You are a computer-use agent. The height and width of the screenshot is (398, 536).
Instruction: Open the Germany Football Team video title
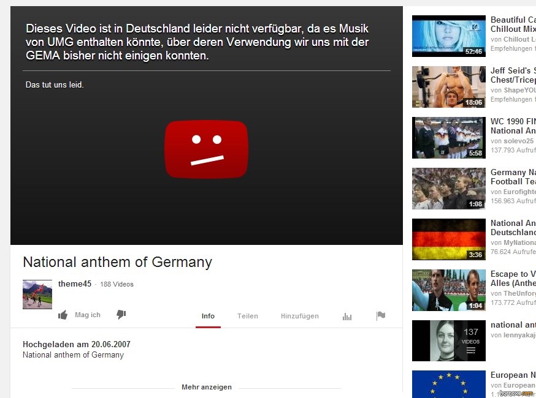(x=513, y=177)
